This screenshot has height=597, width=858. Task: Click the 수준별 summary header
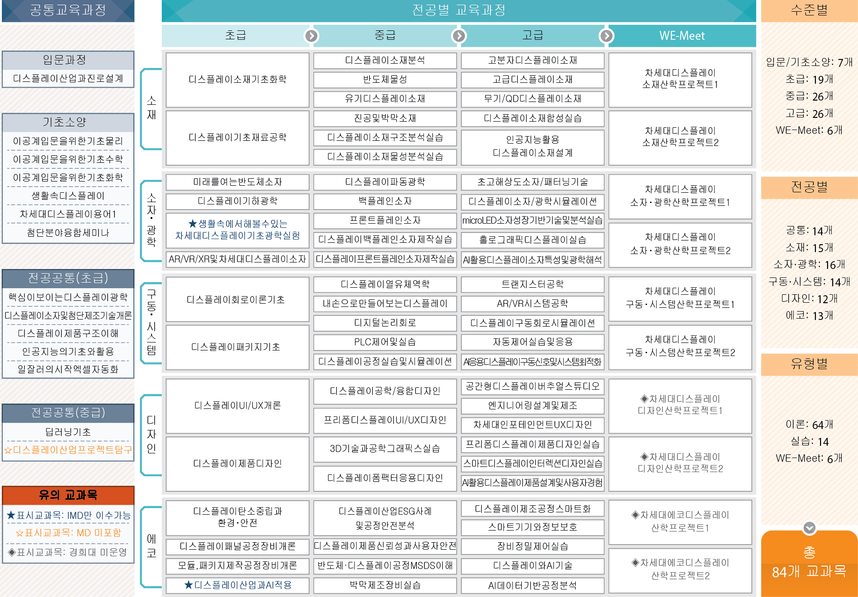(809, 11)
